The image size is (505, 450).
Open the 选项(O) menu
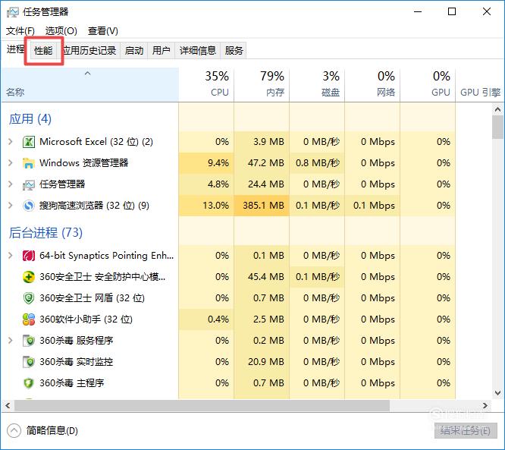[x=61, y=31]
